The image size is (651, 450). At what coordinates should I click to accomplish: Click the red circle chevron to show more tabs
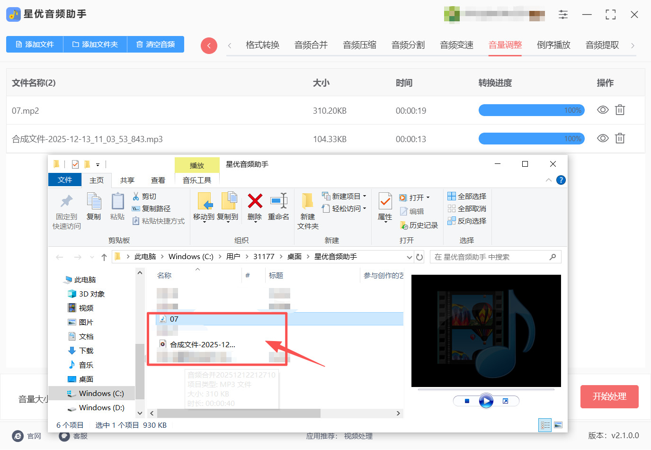tap(209, 45)
